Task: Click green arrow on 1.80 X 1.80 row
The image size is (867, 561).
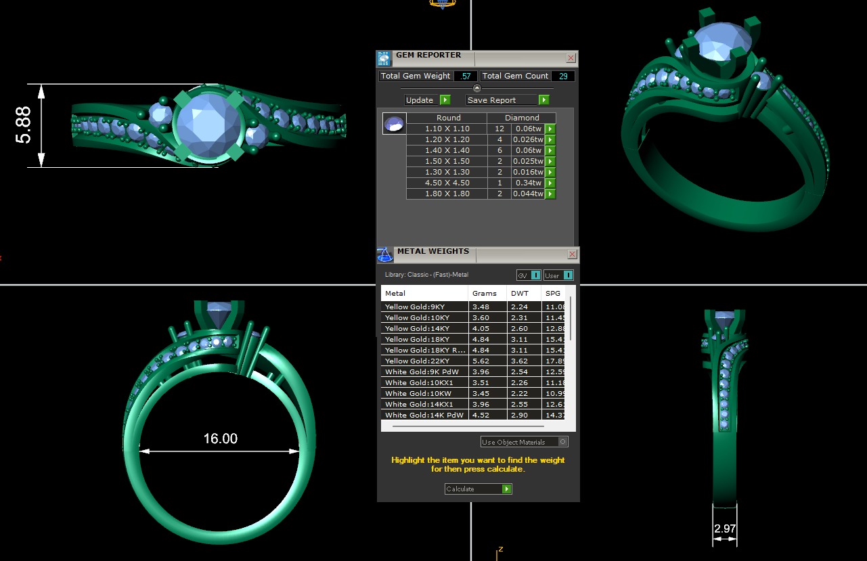Action: (550, 194)
